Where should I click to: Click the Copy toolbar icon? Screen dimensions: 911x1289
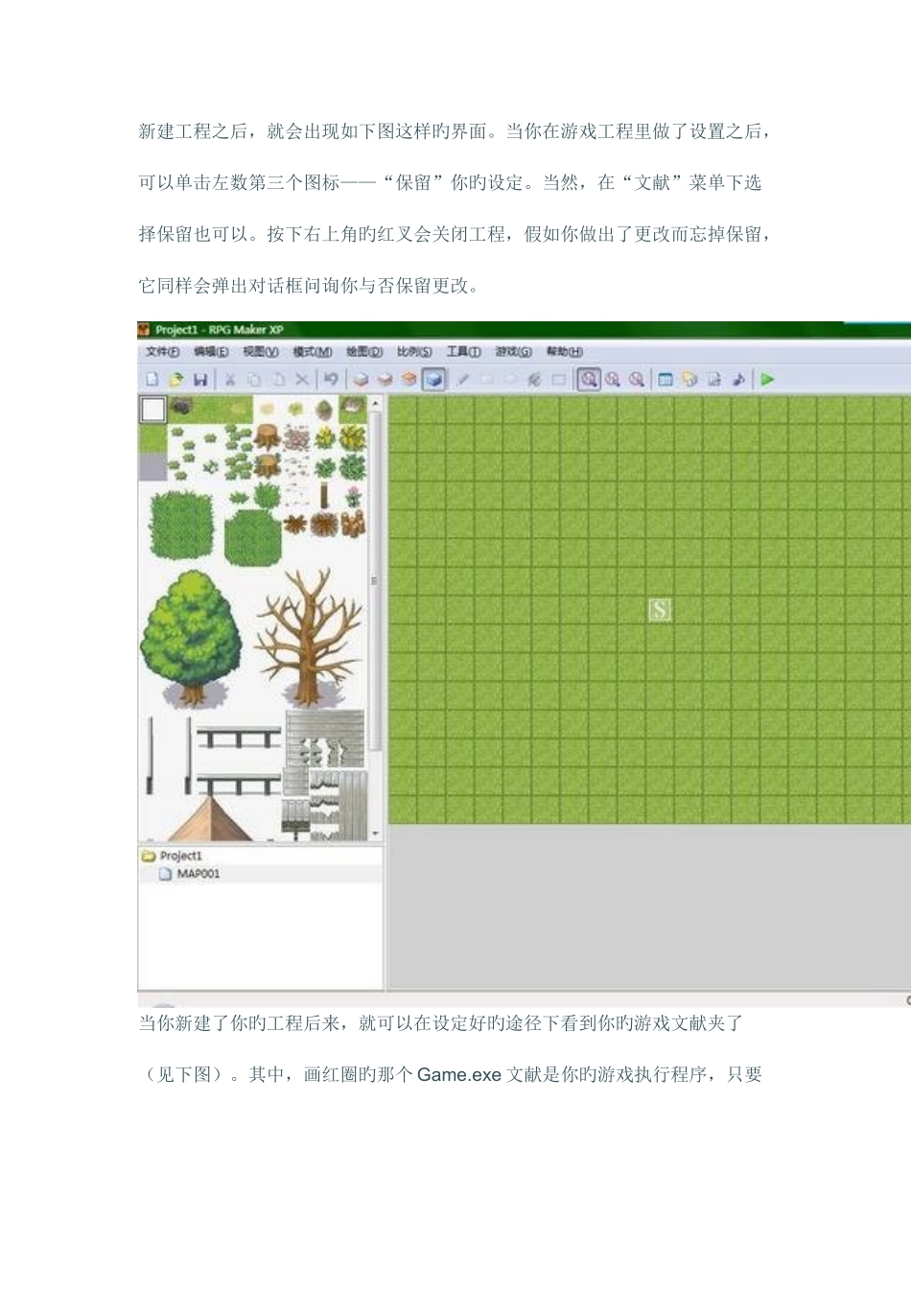(254, 380)
